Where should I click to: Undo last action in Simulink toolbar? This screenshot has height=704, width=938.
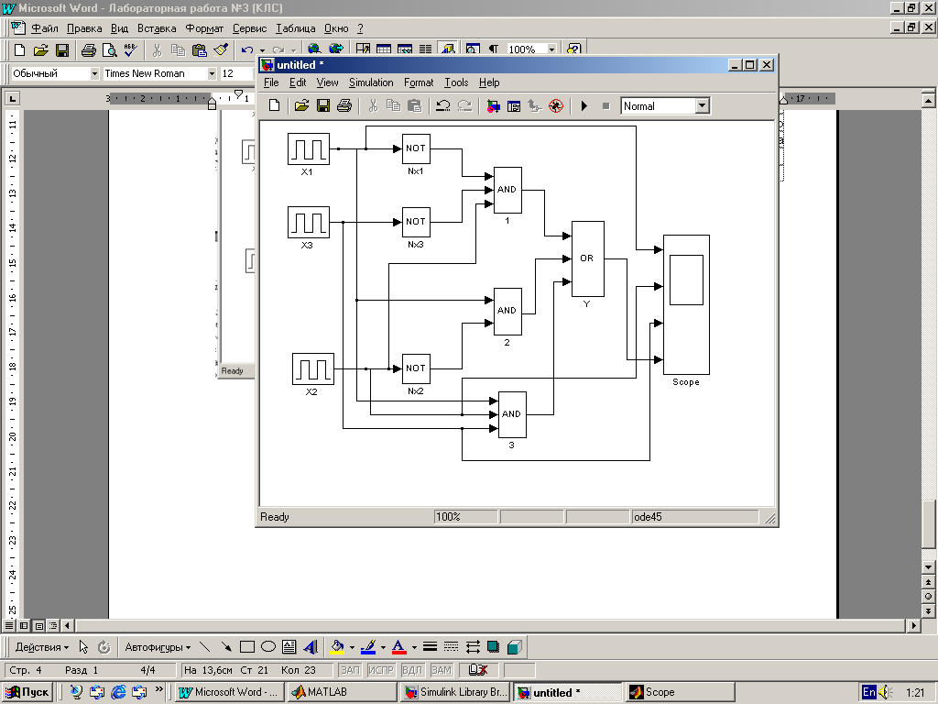click(443, 106)
